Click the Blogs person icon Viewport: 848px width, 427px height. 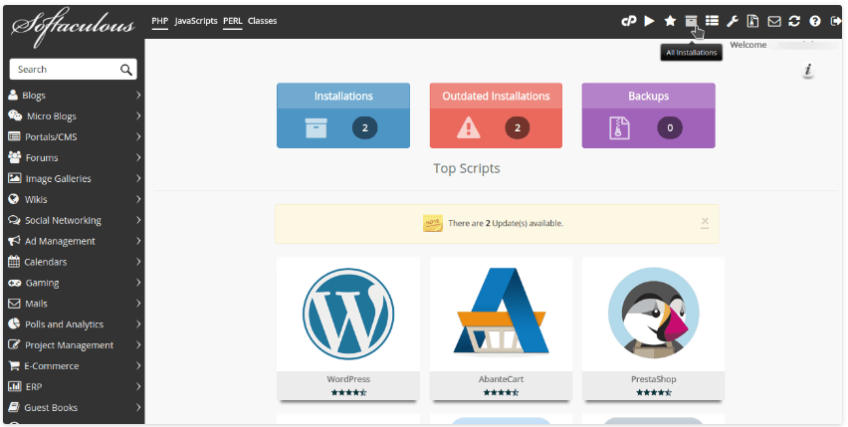13,95
